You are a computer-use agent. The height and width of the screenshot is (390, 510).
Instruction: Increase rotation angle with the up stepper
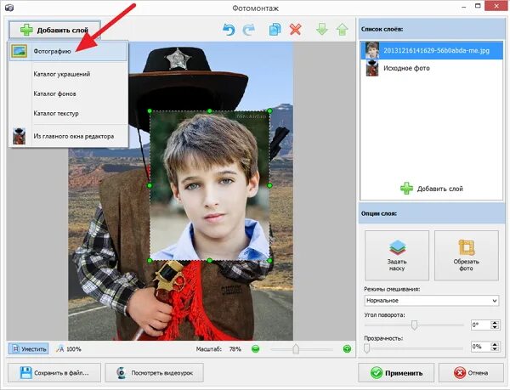(495, 322)
